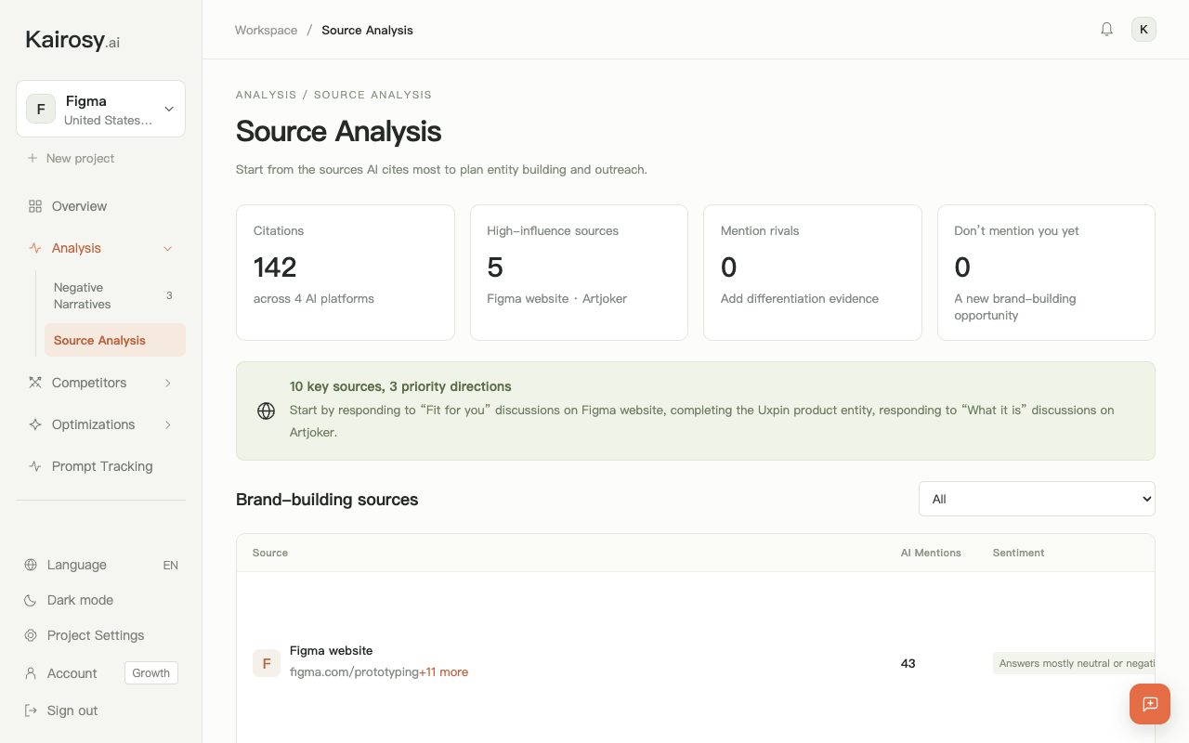Image resolution: width=1189 pixels, height=743 pixels.
Task: Expand the Competitors submenu chevron
Action: pyautogui.click(x=168, y=383)
